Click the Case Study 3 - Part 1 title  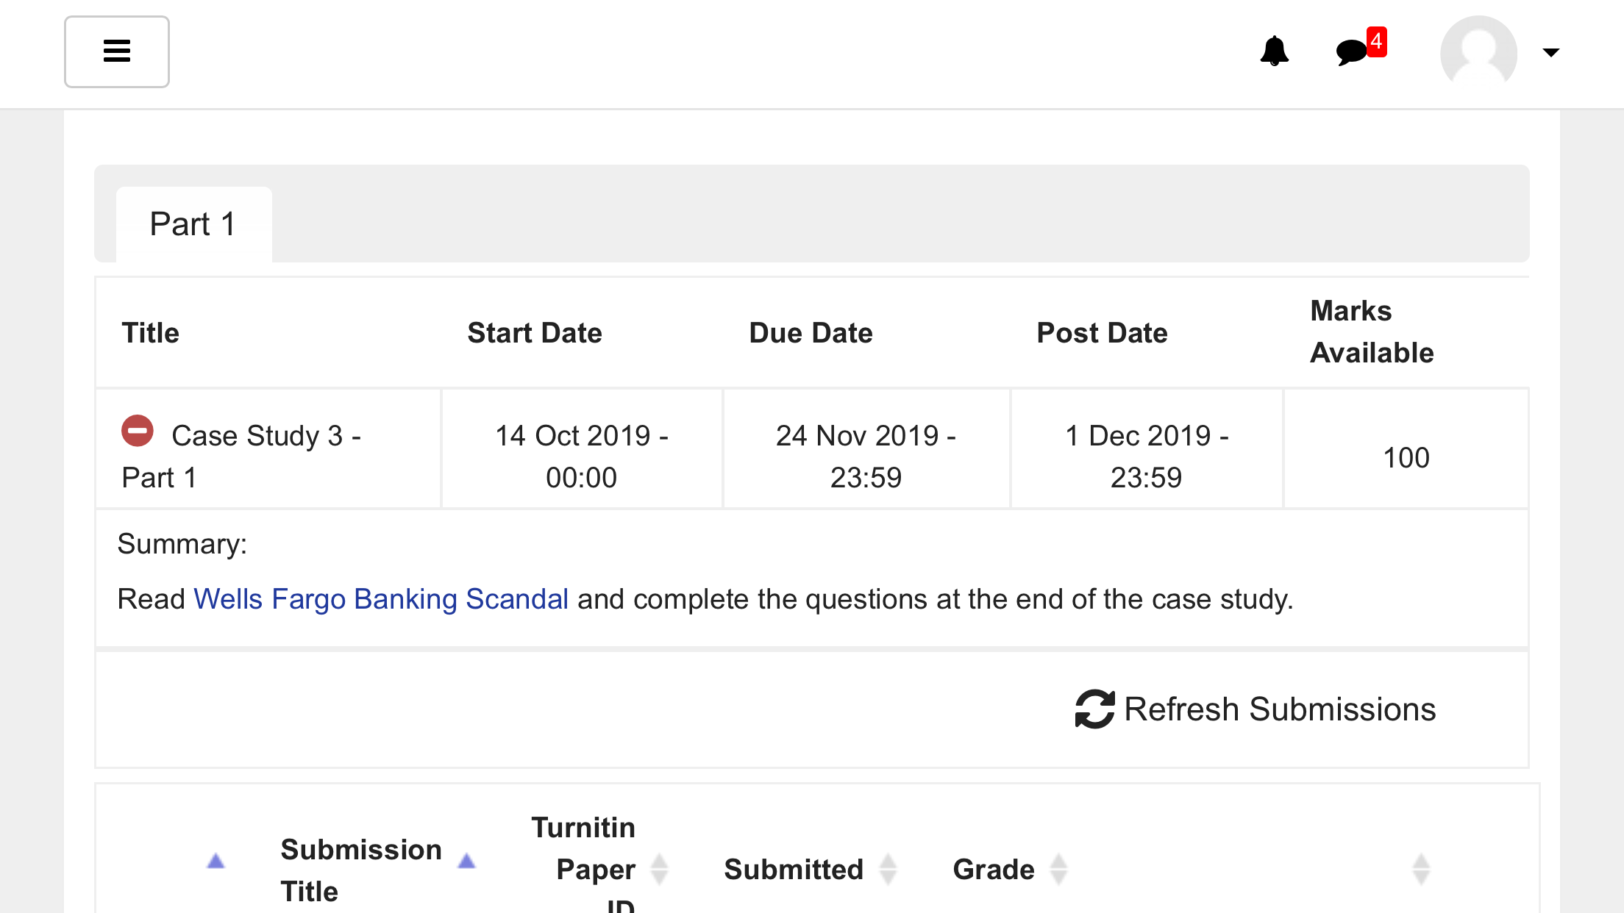[241, 456]
